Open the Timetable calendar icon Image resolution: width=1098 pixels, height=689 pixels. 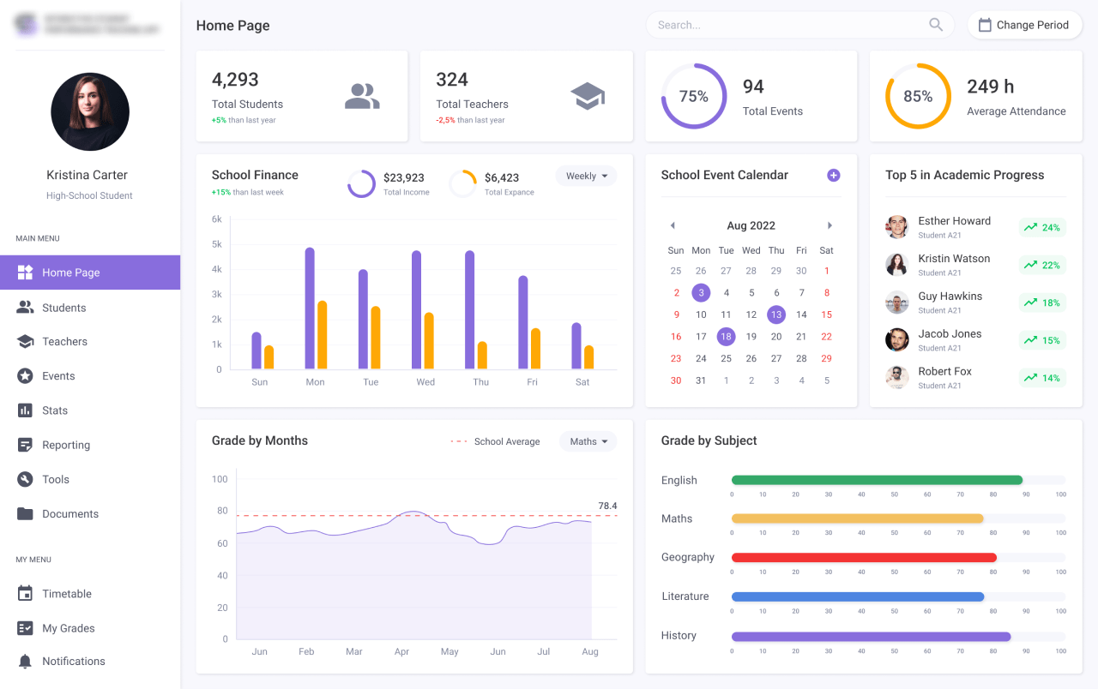click(x=26, y=593)
